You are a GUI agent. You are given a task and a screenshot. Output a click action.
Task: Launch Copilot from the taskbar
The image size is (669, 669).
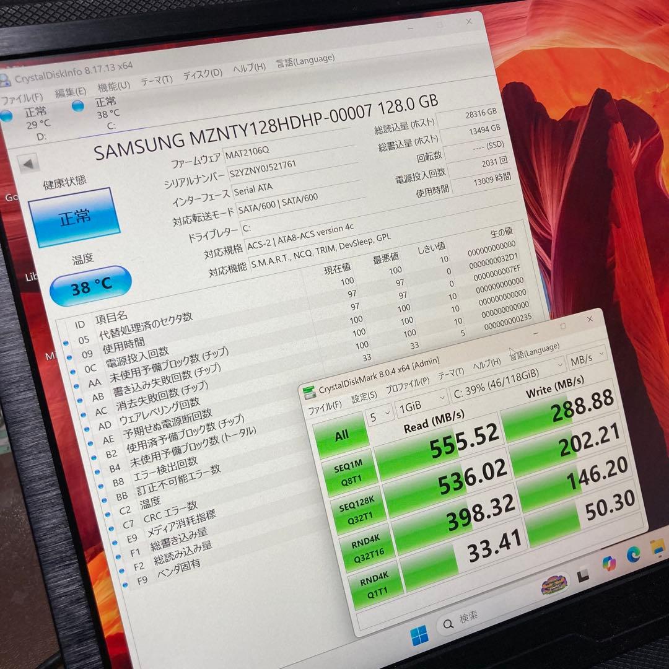(609, 563)
